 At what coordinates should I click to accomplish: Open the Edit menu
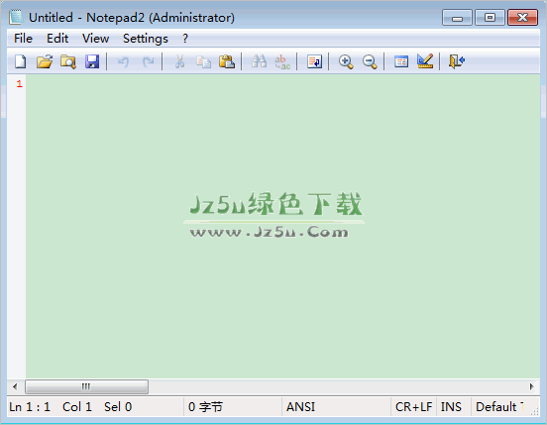pos(57,39)
